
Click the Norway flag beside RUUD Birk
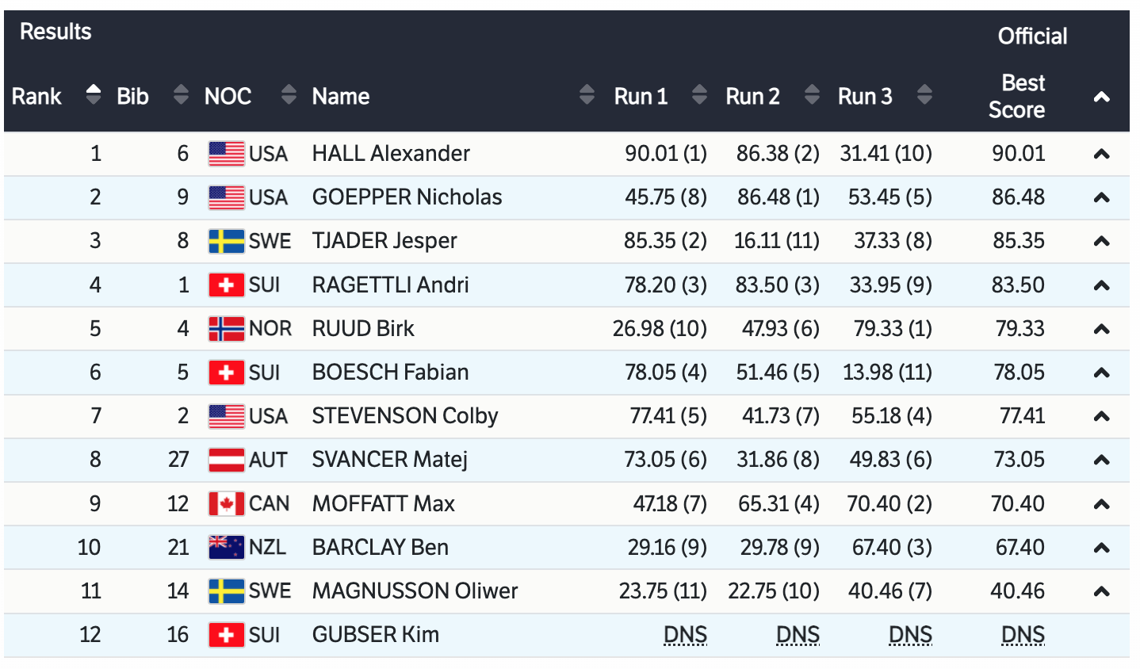coord(226,329)
